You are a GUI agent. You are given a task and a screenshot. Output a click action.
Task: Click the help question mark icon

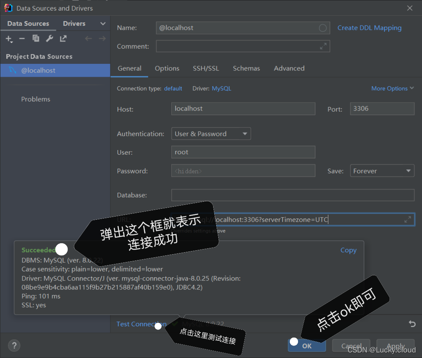(14, 345)
